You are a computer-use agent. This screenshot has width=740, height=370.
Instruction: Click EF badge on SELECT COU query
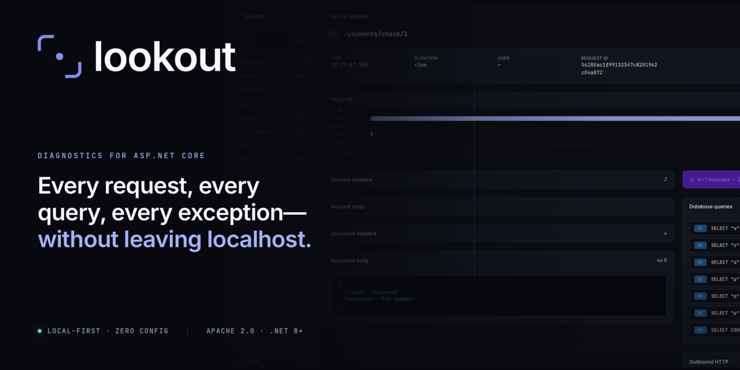700,330
